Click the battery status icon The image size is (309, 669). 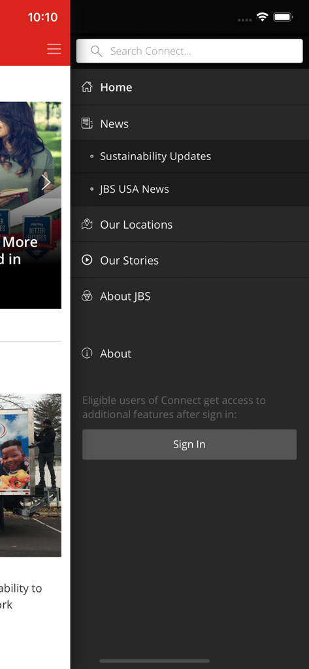(283, 18)
